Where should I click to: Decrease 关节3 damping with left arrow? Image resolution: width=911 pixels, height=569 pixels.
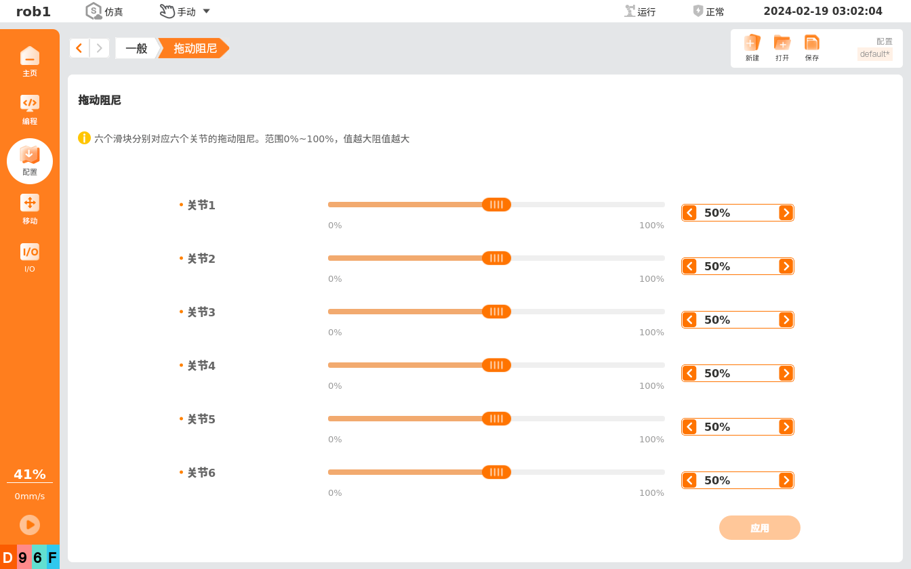[x=689, y=320]
